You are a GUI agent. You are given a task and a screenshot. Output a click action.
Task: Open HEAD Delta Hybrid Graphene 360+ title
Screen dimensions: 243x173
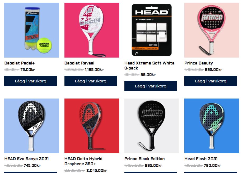83,161
